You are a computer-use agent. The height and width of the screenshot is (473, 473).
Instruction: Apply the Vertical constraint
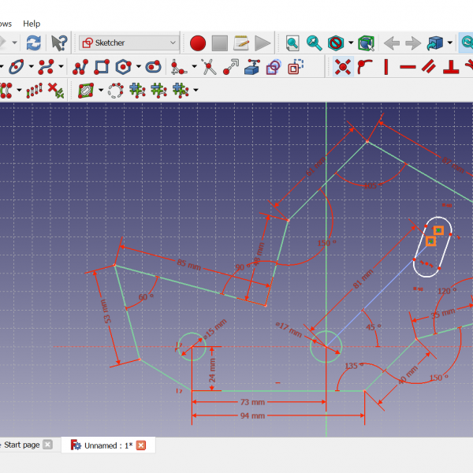coord(385,67)
